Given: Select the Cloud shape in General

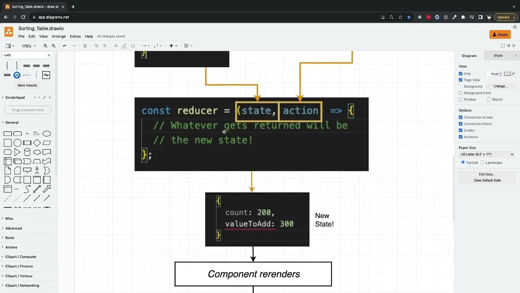Looking at the screenshot, I should point(37,152).
